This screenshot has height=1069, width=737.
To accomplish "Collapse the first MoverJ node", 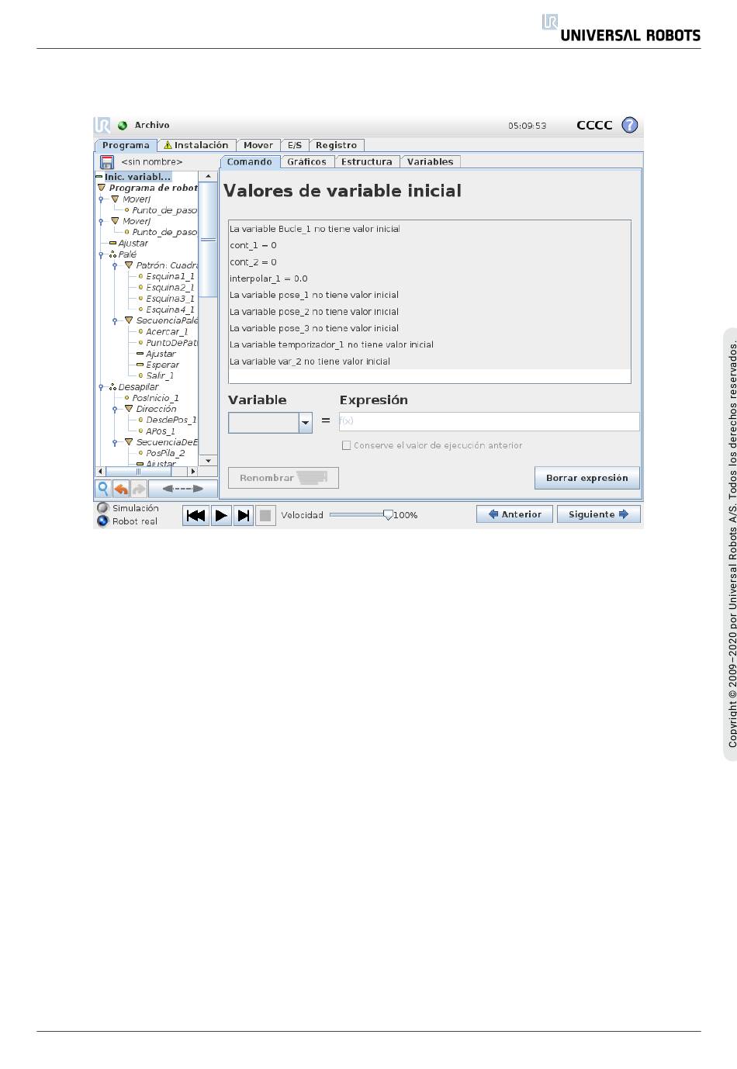I will [x=115, y=199].
